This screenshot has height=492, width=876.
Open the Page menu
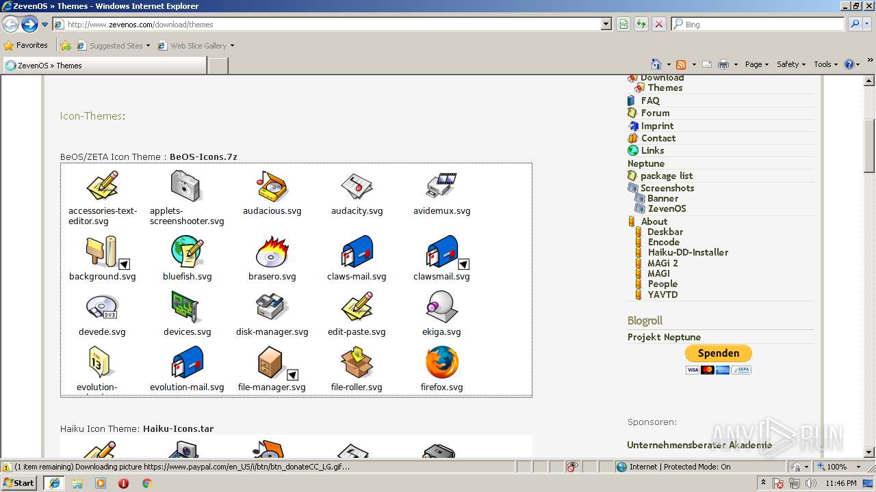click(x=756, y=64)
